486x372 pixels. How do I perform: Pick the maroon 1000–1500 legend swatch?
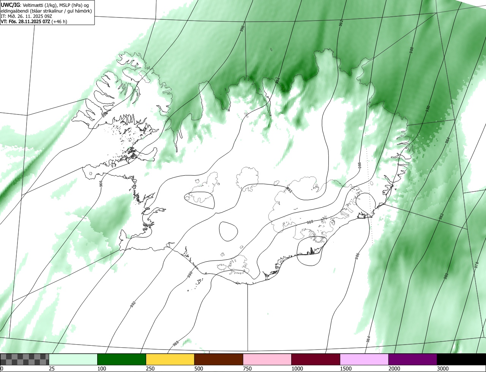click(316, 359)
